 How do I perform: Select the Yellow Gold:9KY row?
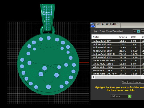118,41
